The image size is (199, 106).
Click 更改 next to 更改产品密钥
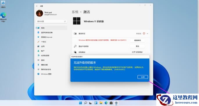(137, 46)
